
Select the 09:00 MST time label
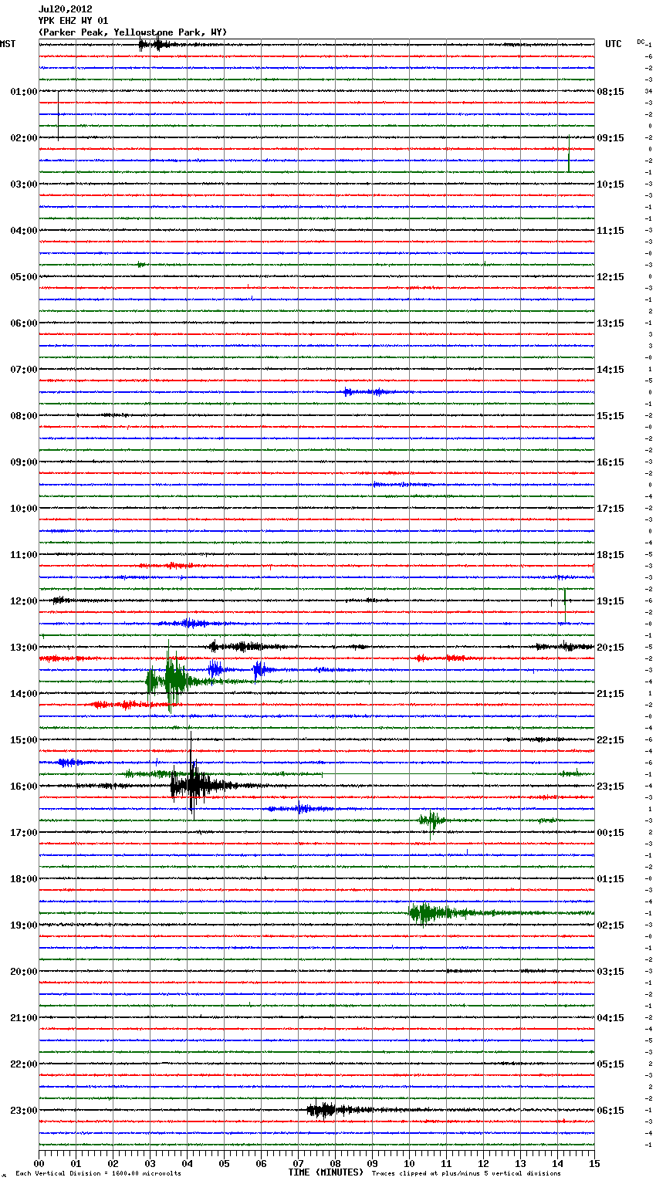click(x=24, y=462)
